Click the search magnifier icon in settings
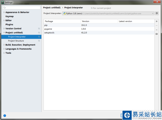 point(4,8)
